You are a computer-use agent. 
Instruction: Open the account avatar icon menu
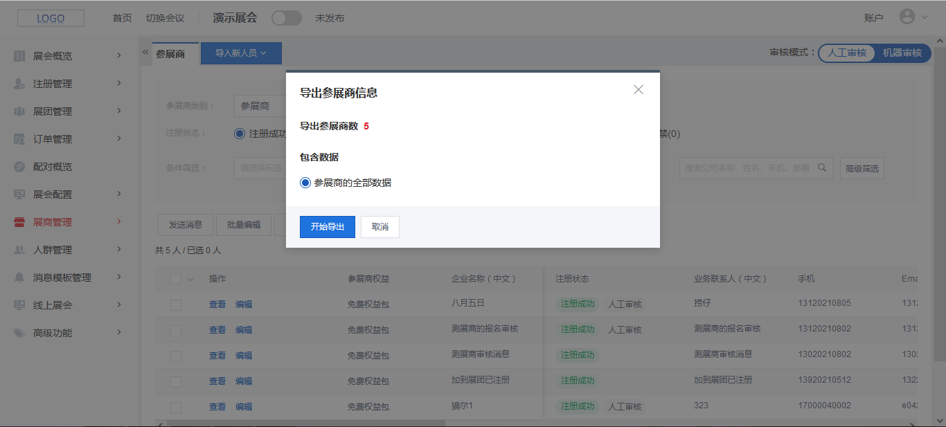coord(907,17)
